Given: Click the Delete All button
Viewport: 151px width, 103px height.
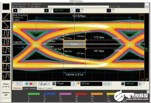Looking at the screenshot, I should click(x=6, y=94).
